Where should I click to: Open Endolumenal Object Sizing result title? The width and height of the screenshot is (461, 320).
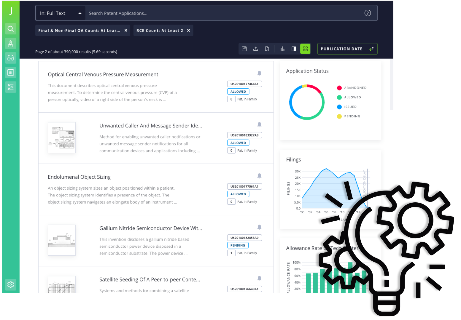tap(79, 177)
